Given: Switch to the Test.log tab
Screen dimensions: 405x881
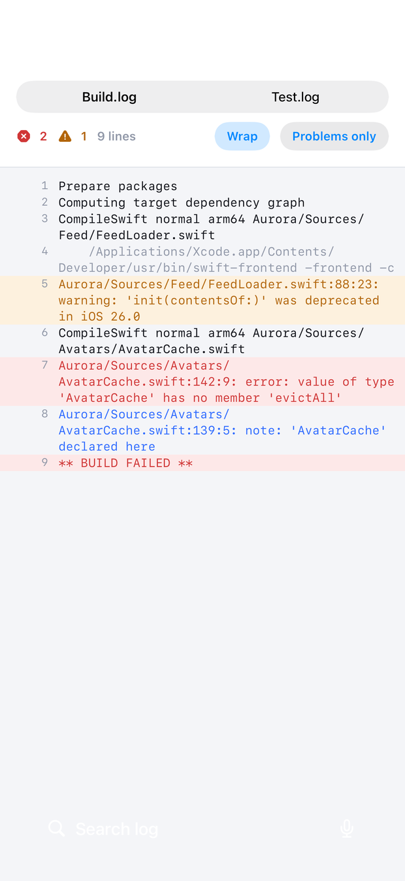Looking at the screenshot, I should pyautogui.click(x=295, y=97).
